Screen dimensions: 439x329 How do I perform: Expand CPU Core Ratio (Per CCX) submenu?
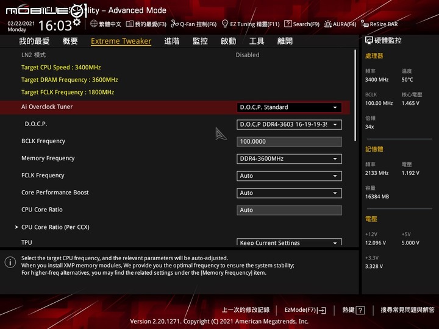(55, 227)
